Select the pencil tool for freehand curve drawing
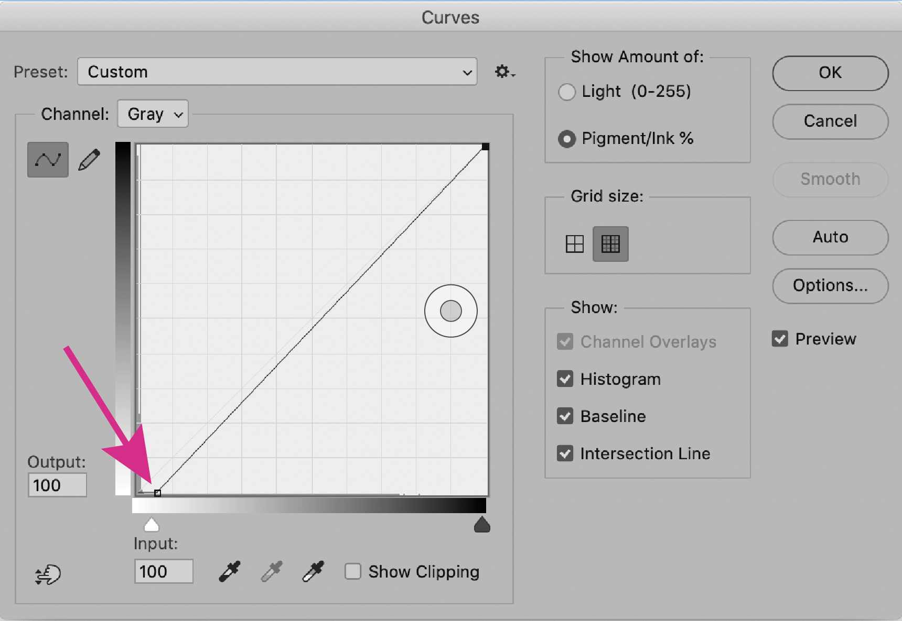This screenshot has height=621, width=902. 89,159
